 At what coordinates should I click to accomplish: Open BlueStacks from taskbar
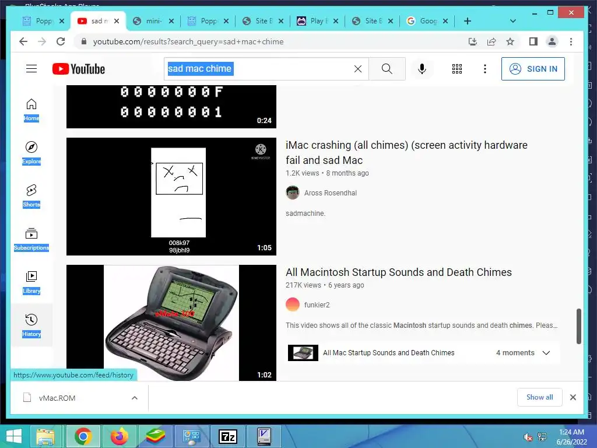coord(155,436)
